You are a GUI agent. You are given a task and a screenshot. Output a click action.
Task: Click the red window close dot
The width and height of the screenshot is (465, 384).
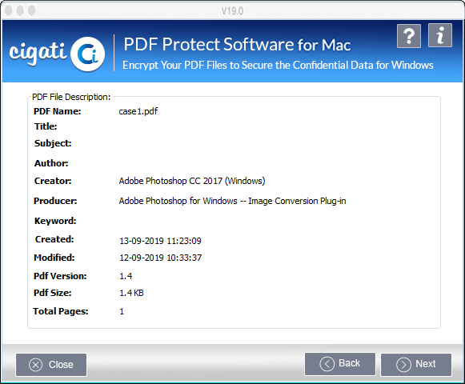[9, 10]
